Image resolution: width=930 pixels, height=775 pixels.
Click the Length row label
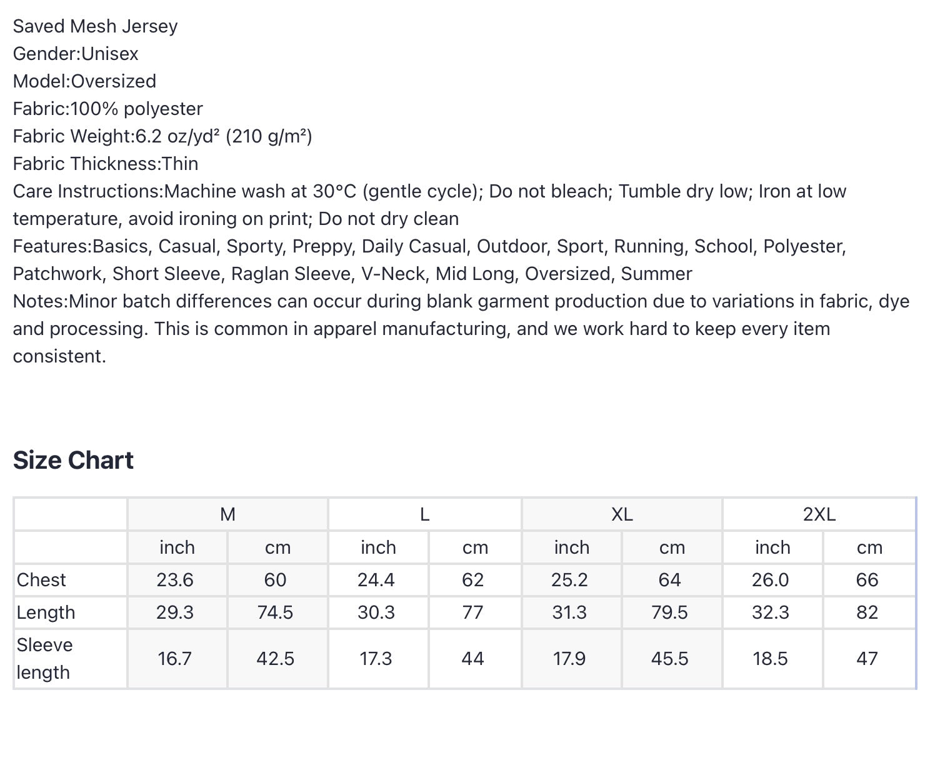point(46,612)
